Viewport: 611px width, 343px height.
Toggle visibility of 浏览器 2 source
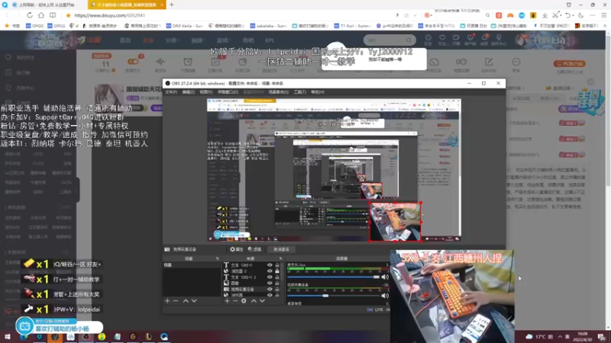(x=270, y=271)
